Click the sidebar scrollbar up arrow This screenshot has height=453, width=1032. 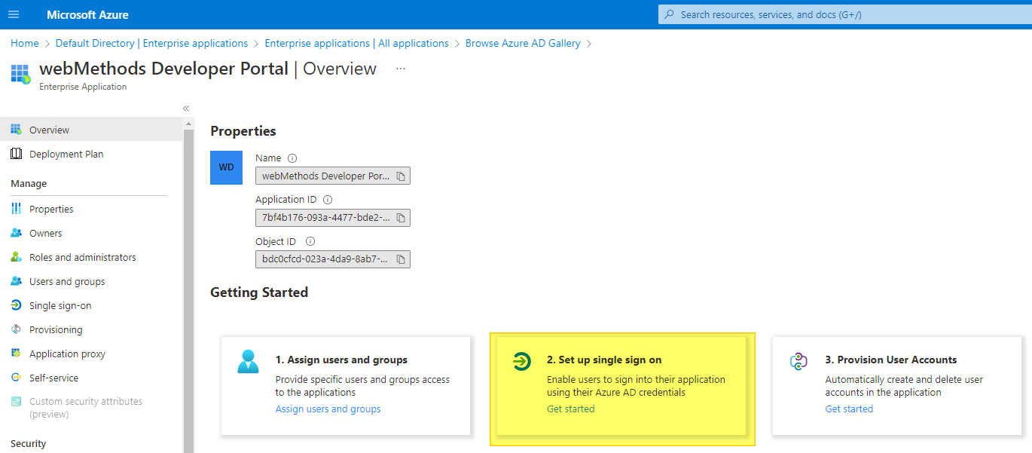(188, 124)
